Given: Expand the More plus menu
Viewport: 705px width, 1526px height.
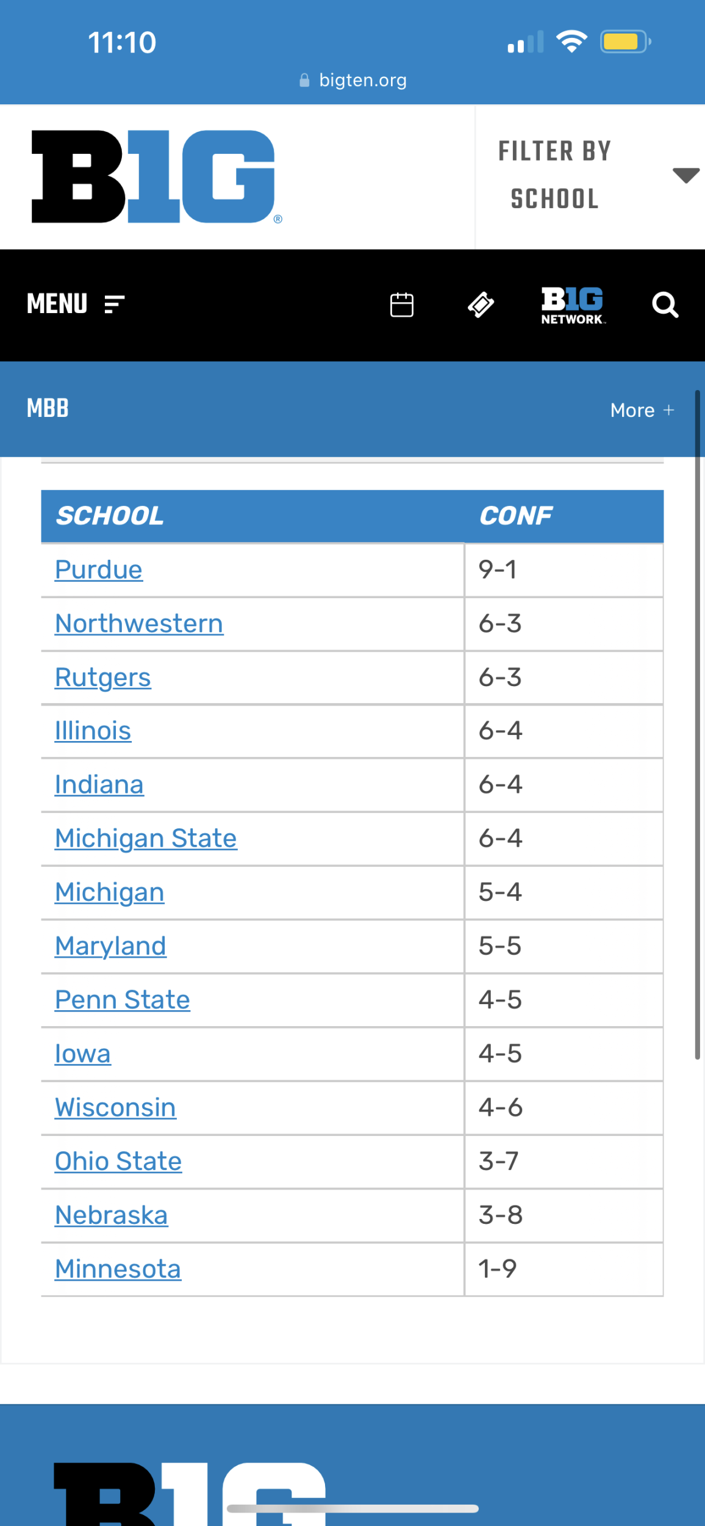Looking at the screenshot, I should [x=642, y=410].
